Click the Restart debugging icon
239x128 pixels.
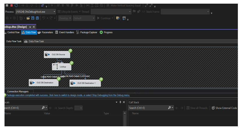click(16, 5)
